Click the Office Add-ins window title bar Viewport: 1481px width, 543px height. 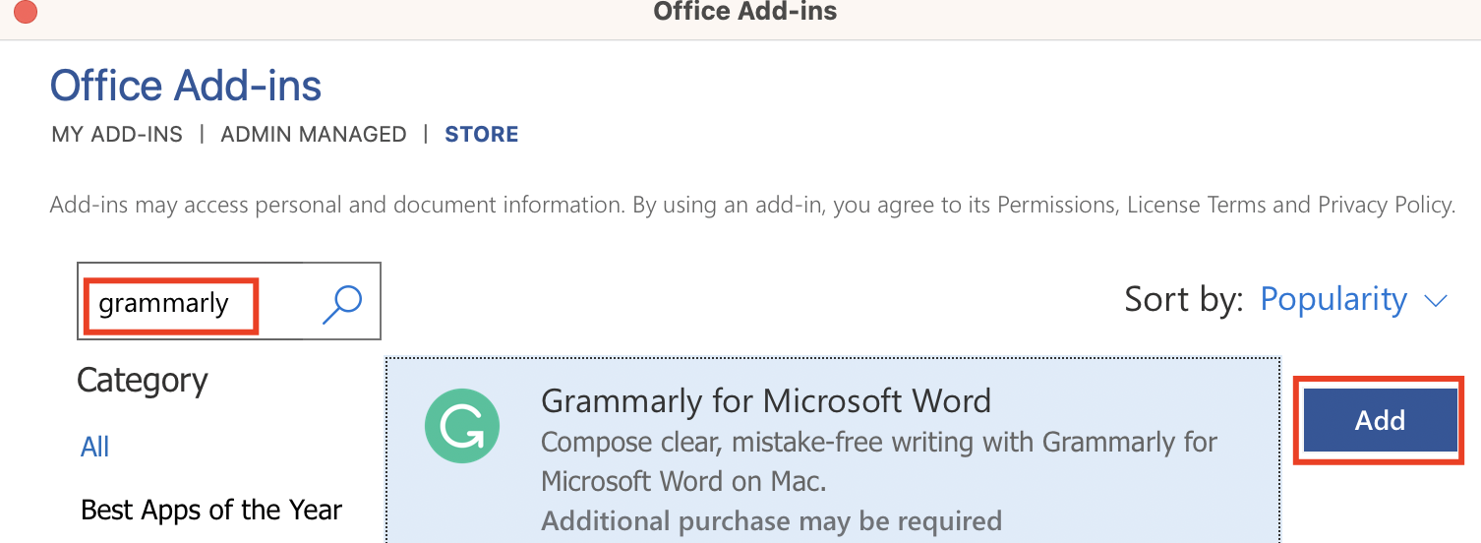744,12
